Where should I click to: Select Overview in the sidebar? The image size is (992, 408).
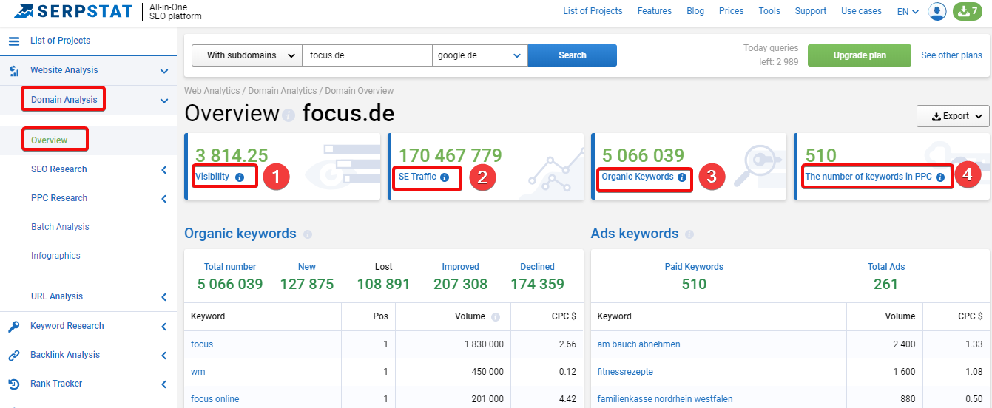pyautogui.click(x=50, y=140)
